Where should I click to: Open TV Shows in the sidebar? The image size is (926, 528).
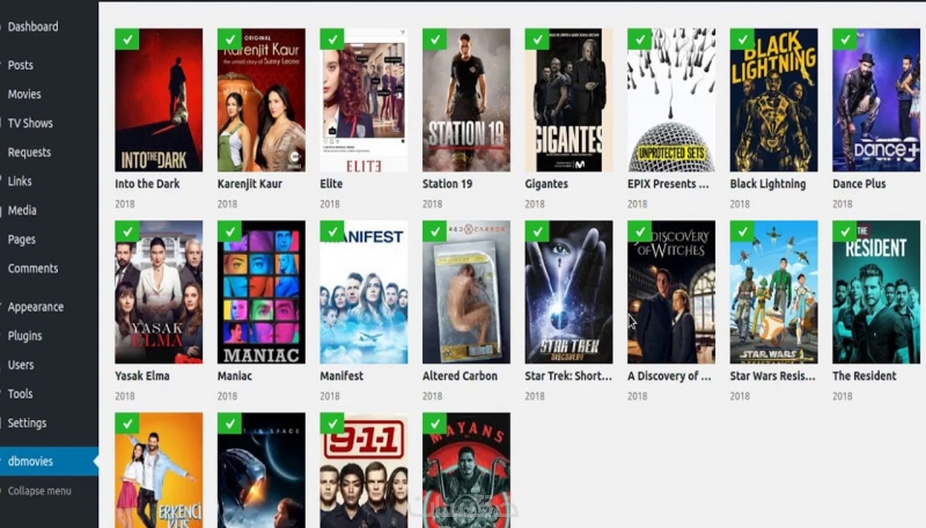[31, 123]
